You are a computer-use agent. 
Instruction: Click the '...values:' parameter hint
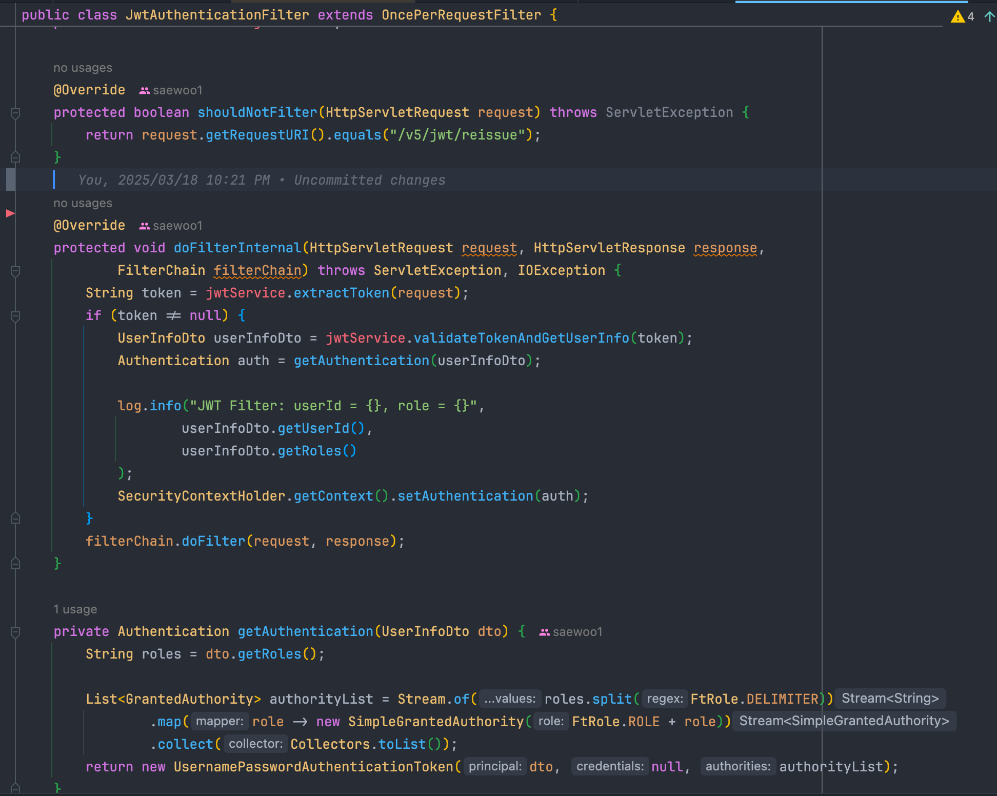[510, 699]
